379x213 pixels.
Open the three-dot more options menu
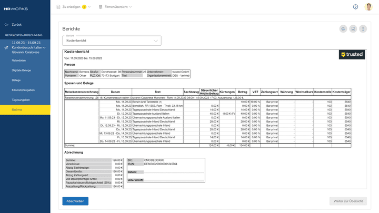(x=363, y=29)
